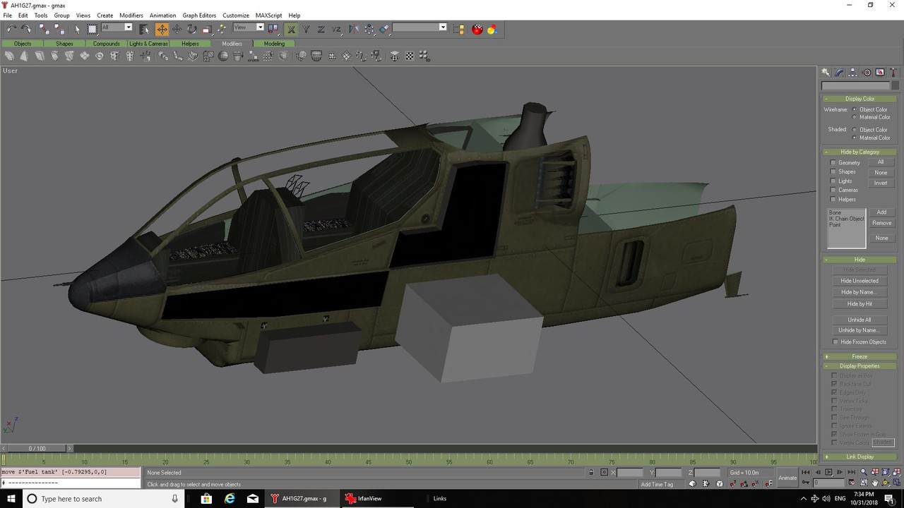This screenshot has width=904, height=508.
Task: Select the Move tool in toolbar
Action: pyautogui.click(x=162, y=29)
